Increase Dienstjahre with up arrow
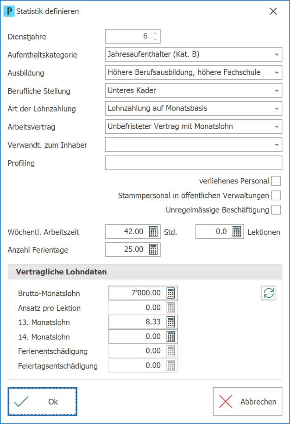The width and height of the screenshot is (290, 424). (155, 33)
